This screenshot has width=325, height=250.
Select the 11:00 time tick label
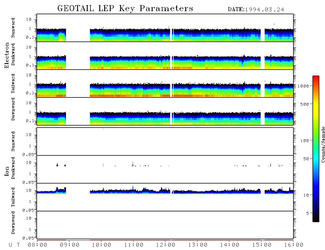pyautogui.click(x=134, y=245)
